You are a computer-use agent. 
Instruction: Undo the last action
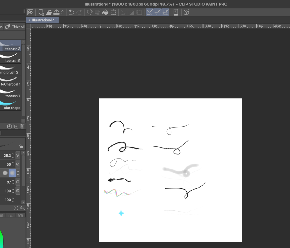pos(71,12)
